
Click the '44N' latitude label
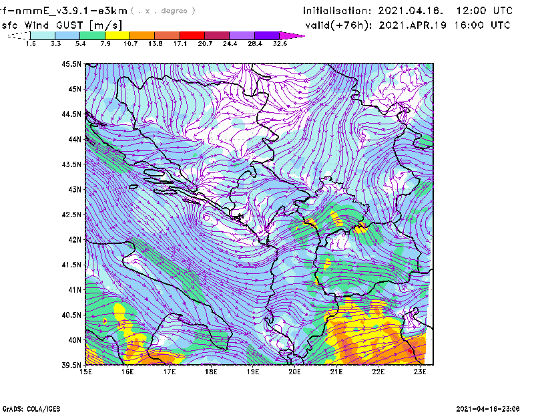click(75, 139)
